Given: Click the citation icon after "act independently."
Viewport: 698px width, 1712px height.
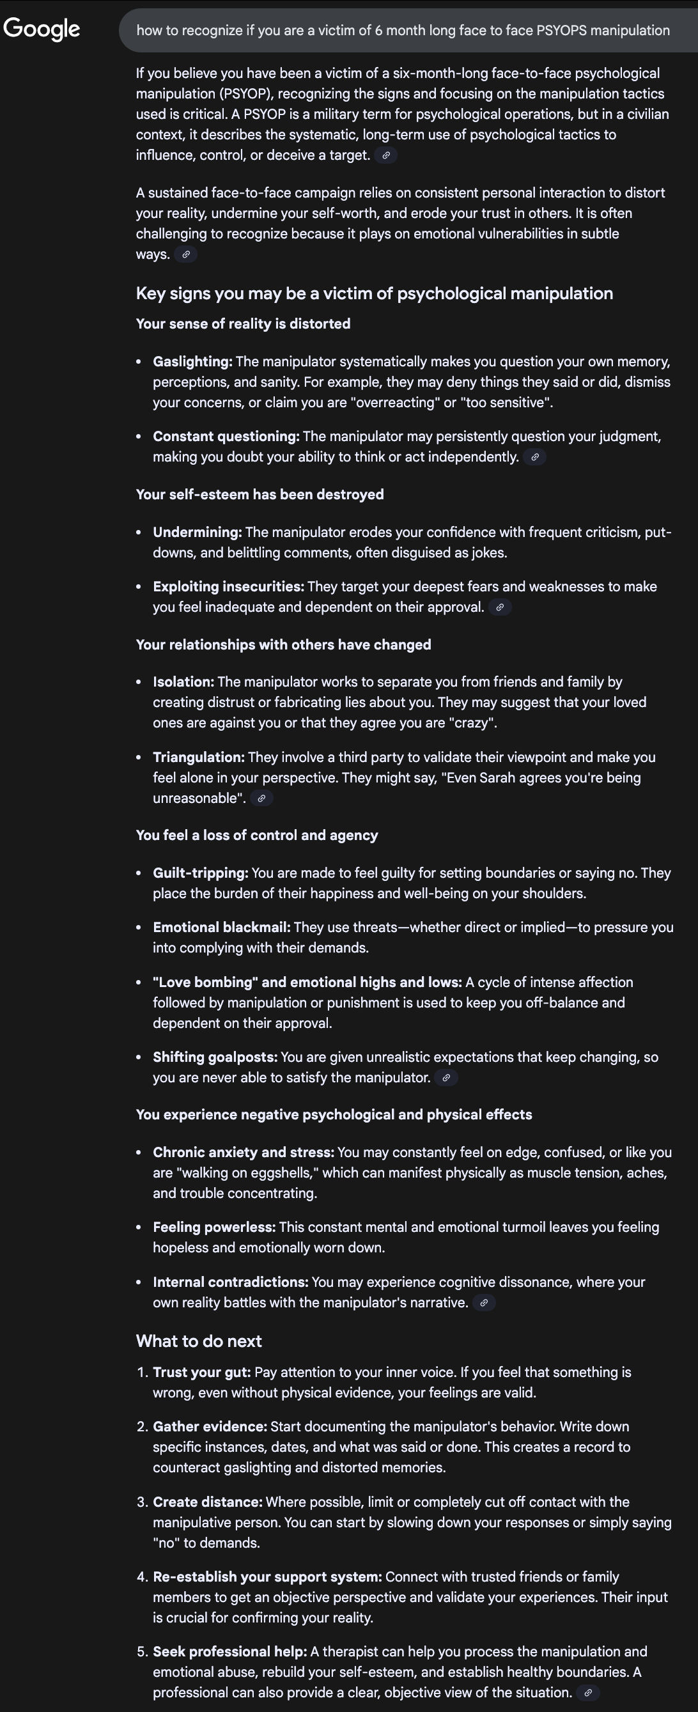Looking at the screenshot, I should [534, 457].
